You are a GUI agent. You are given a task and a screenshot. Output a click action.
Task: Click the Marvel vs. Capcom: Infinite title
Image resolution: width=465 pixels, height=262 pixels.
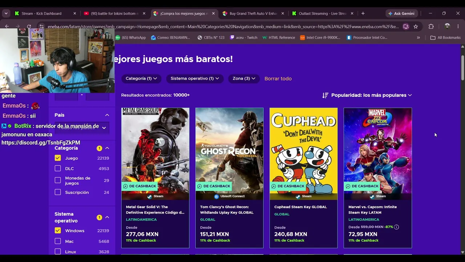372,210
